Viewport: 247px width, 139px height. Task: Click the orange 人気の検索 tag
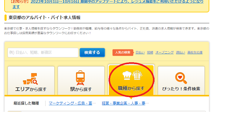click(x=122, y=52)
